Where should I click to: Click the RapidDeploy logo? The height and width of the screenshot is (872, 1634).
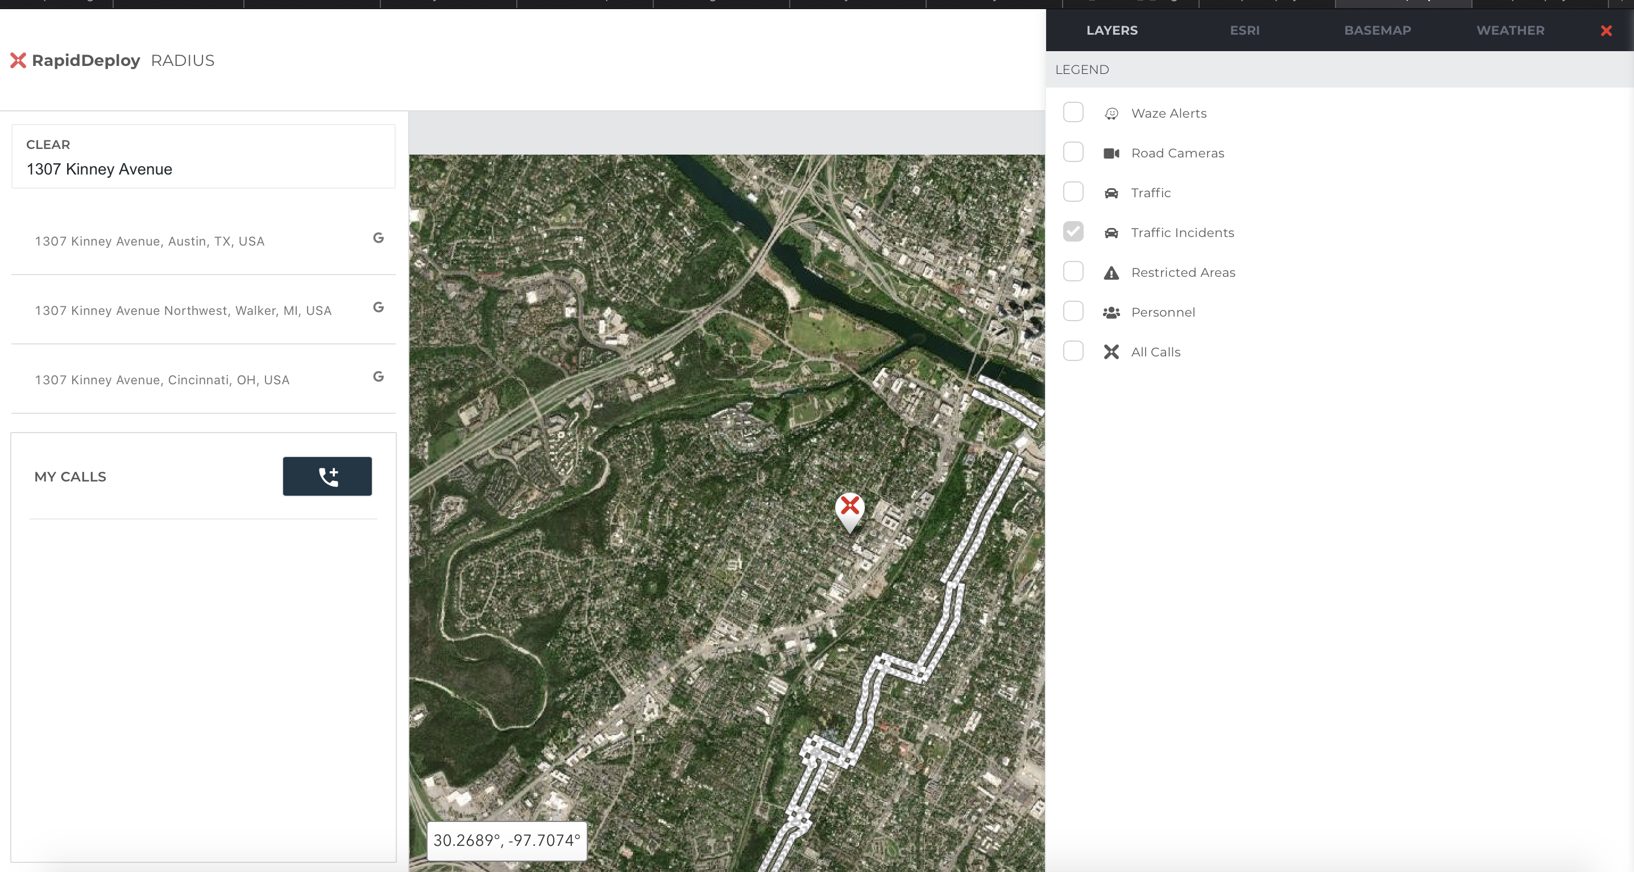[75, 61]
